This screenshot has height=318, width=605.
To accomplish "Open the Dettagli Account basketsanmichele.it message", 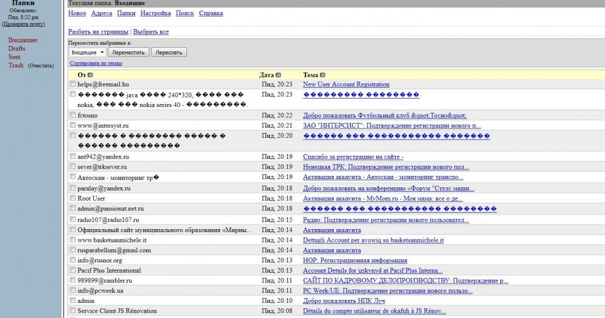I will pyautogui.click(x=373, y=240).
